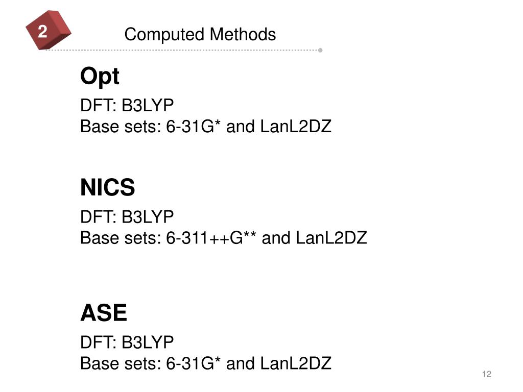Click the base sets line with 6-311++G**
The width and height of the screenshot is (523, 392).
[224, 238]
